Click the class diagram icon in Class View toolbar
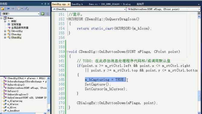Image resolution: width=202 pixels, height=114 pixels. 27,9
